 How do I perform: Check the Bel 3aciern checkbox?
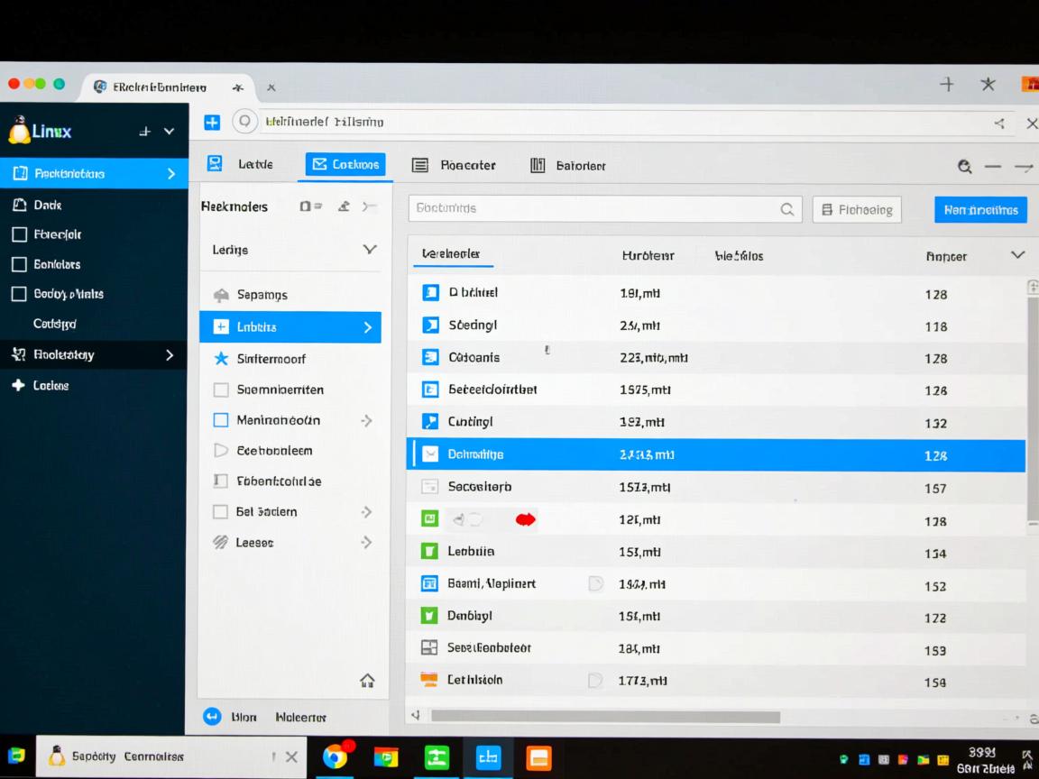click(220, 512)
